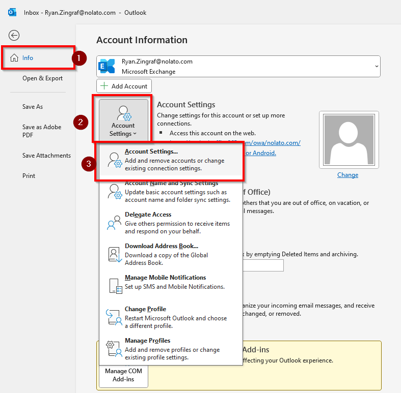
Task: Open the owa/nolato.com web link
Action: coord(272,143)
